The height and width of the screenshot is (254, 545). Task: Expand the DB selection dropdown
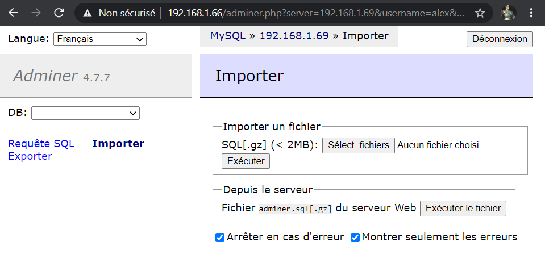(85, 113)
